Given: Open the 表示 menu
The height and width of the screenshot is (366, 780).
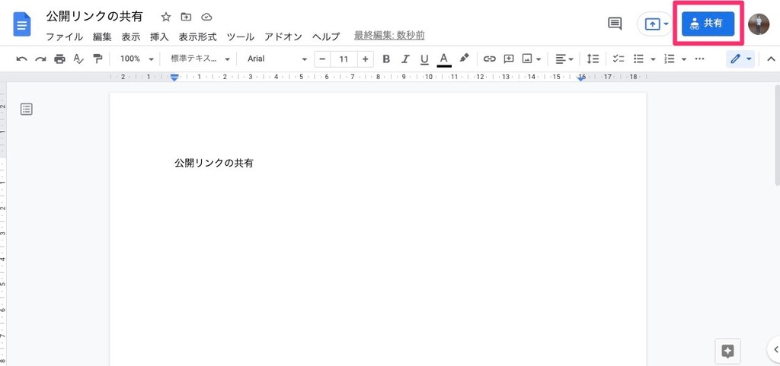Looking at the screenshot, I should (131, 37).
